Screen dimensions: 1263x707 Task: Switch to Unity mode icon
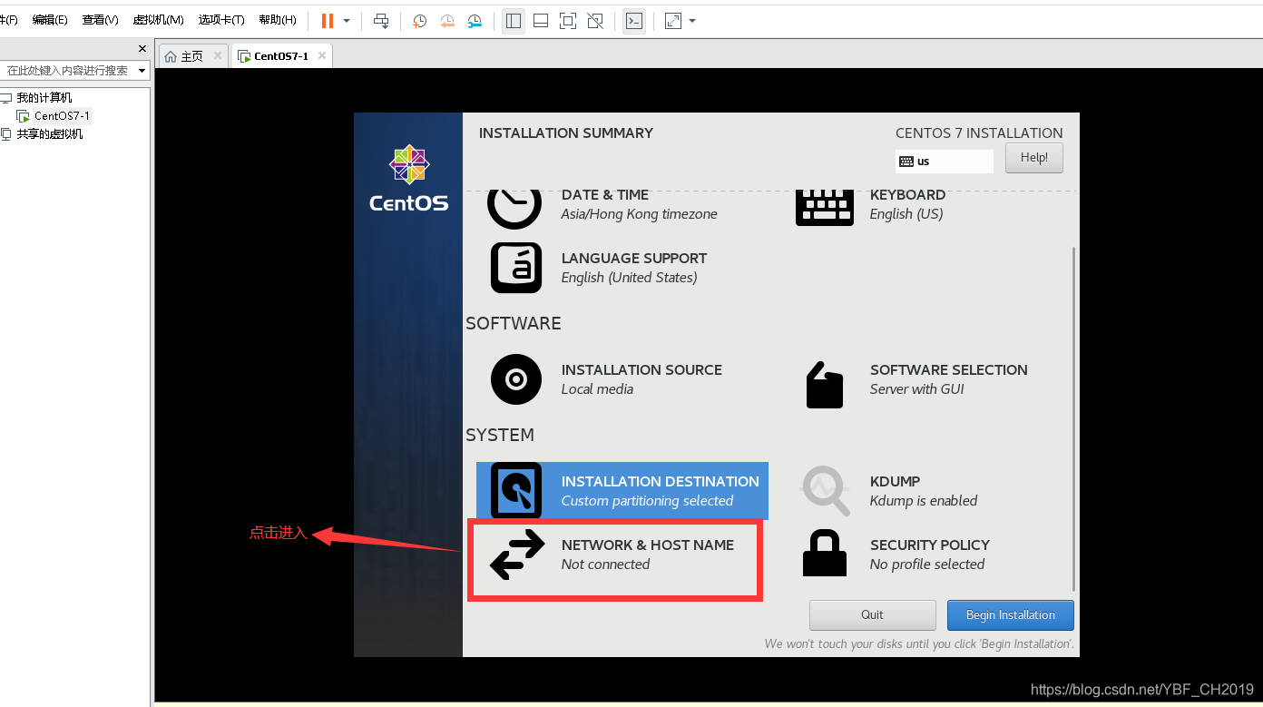pyautogui.click(x=595, y=20)
